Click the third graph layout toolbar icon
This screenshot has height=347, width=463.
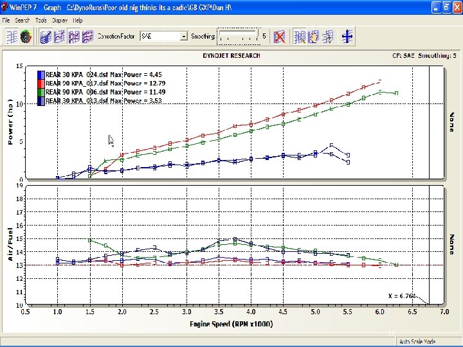pos(74,37)
